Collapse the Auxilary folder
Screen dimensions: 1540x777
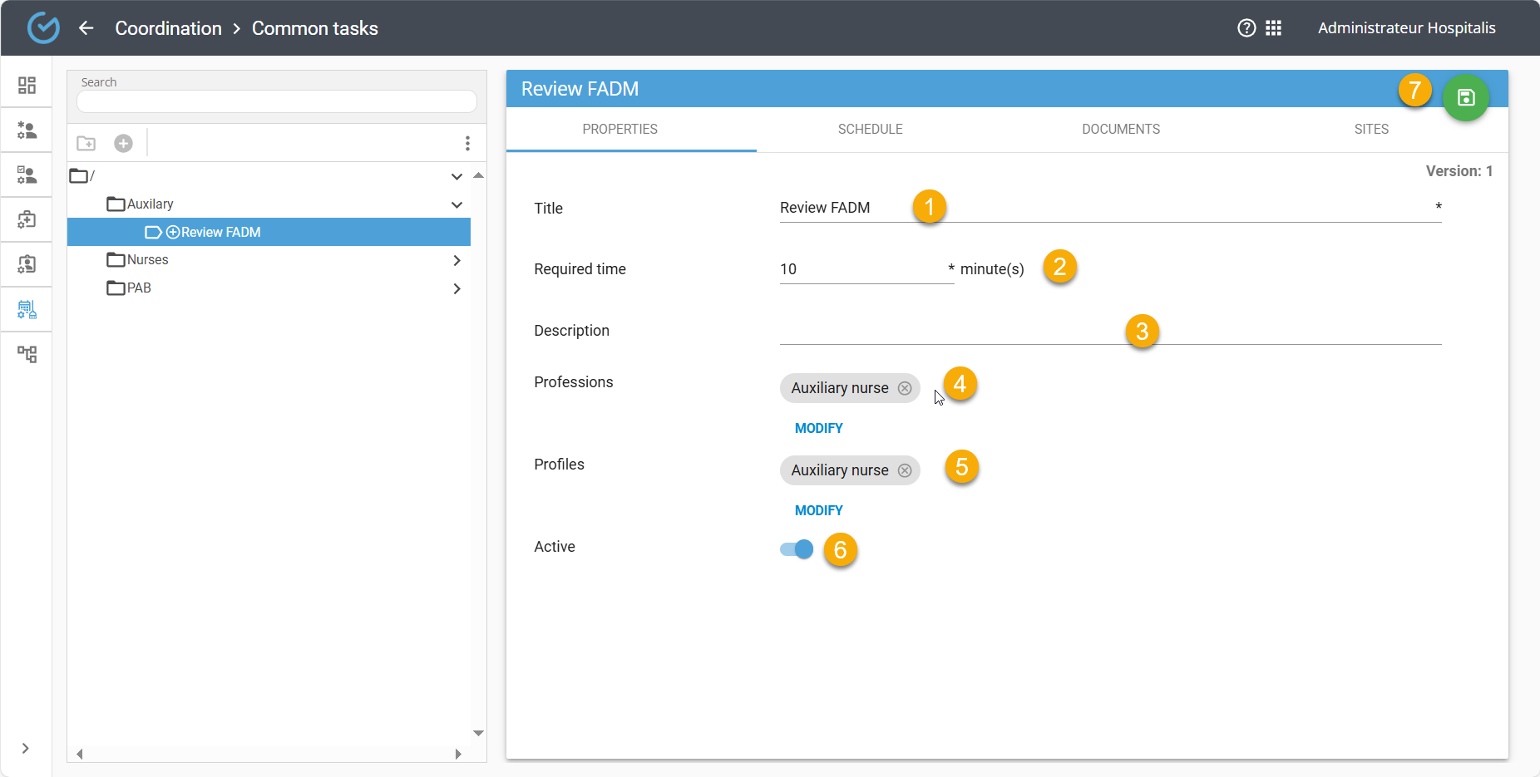point(457,204)
